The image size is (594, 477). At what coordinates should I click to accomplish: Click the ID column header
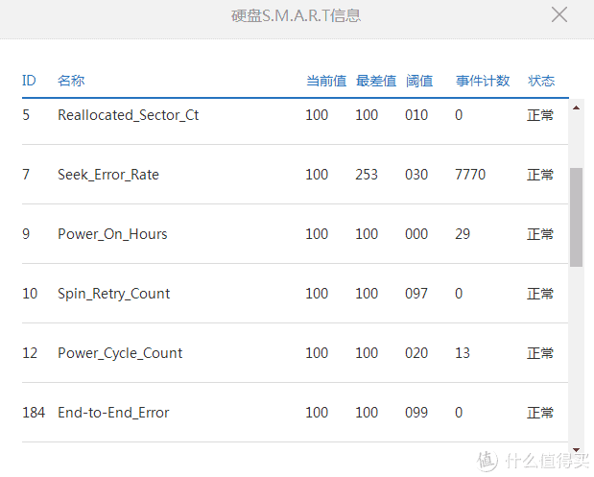[29, 81]
